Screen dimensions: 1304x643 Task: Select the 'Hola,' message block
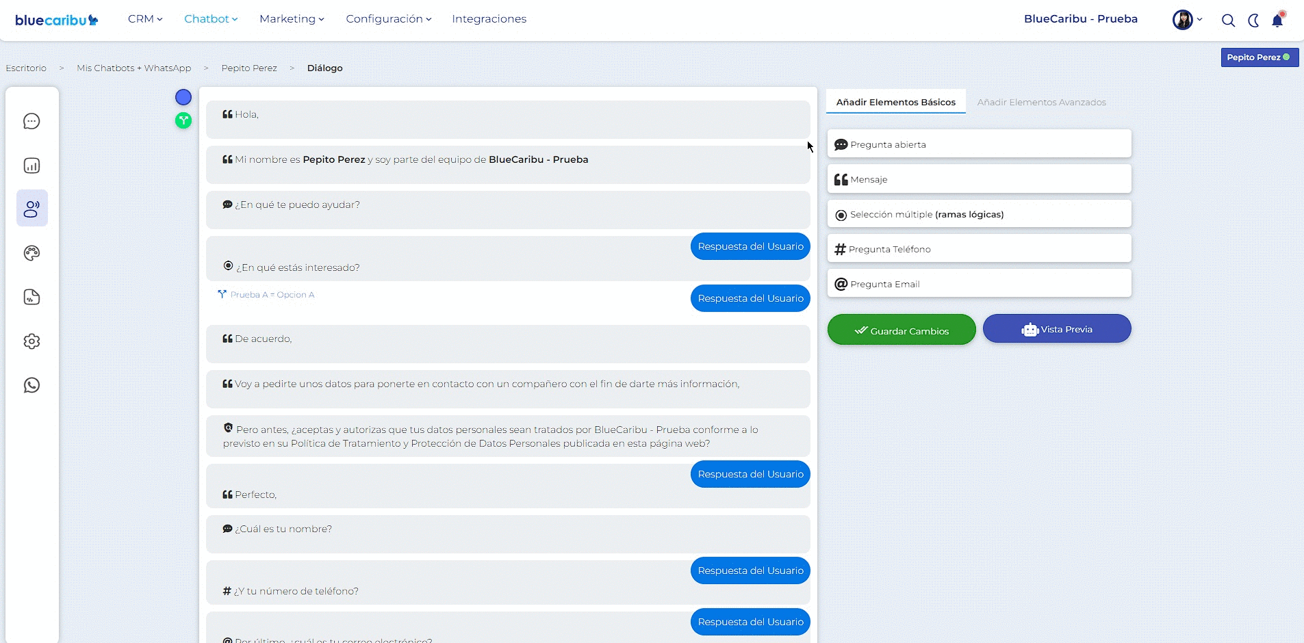[x=508, y=120]
